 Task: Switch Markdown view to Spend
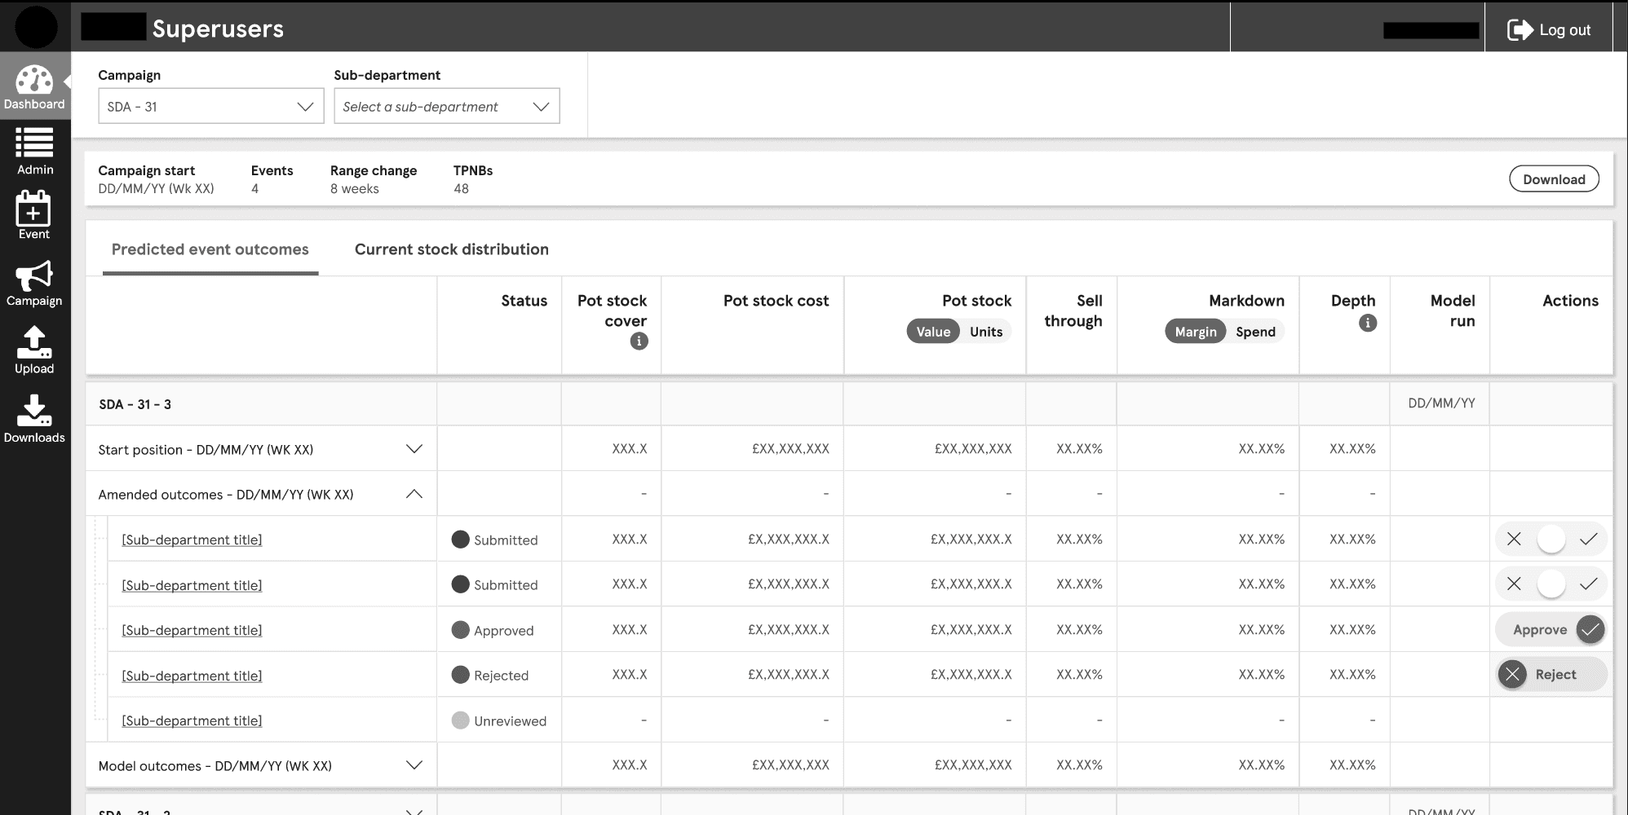point(1254,332)
